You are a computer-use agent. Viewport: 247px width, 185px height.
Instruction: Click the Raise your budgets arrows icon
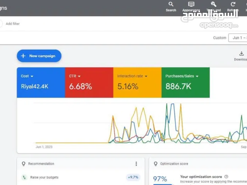click(x=24, y=177)
